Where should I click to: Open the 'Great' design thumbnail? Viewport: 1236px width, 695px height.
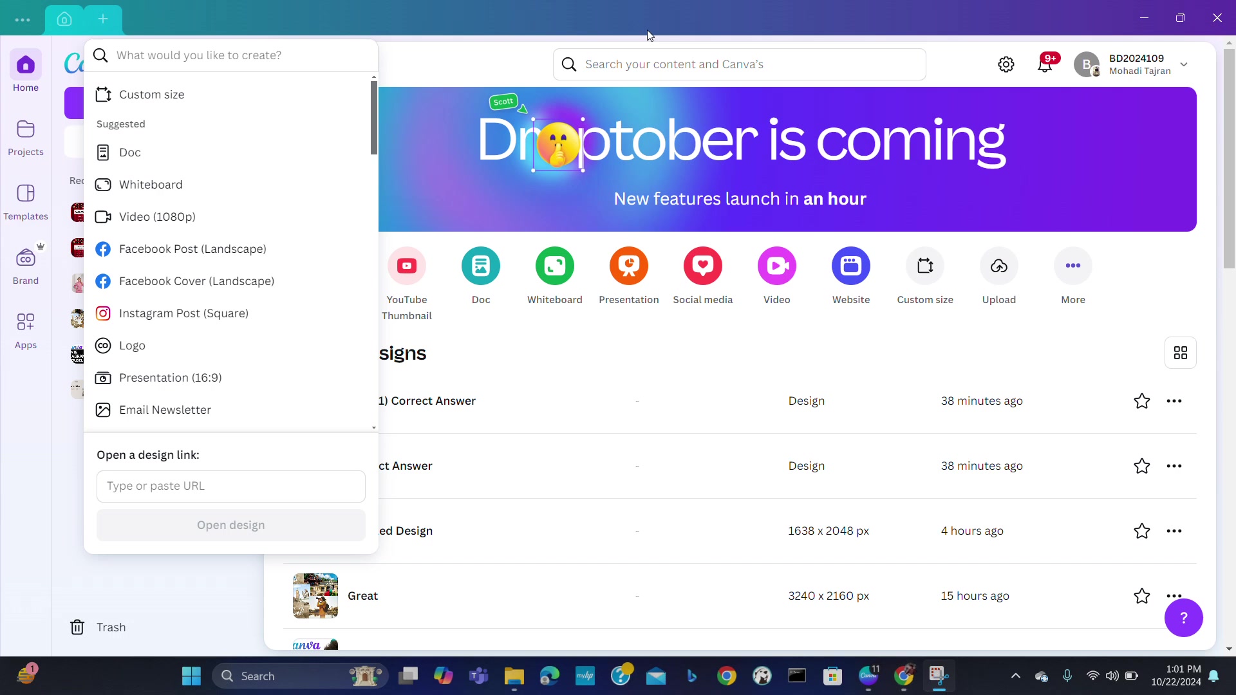tap(315, 596)
